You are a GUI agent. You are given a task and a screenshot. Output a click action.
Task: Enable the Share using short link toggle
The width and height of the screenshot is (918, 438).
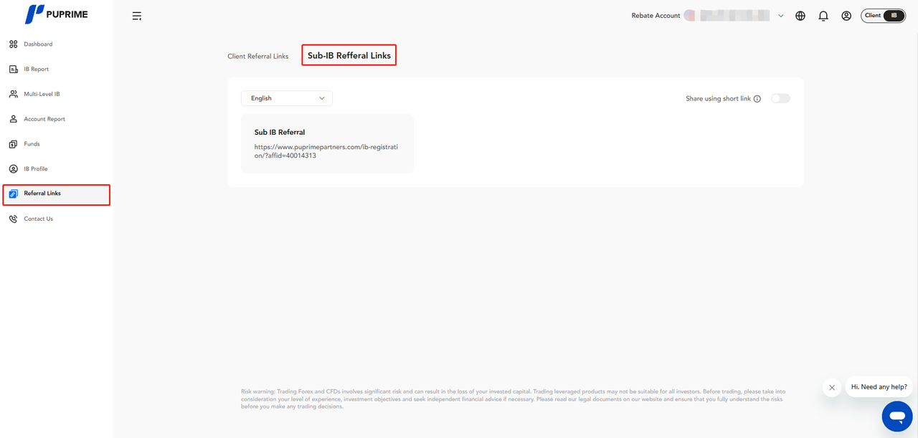(780, 98)
